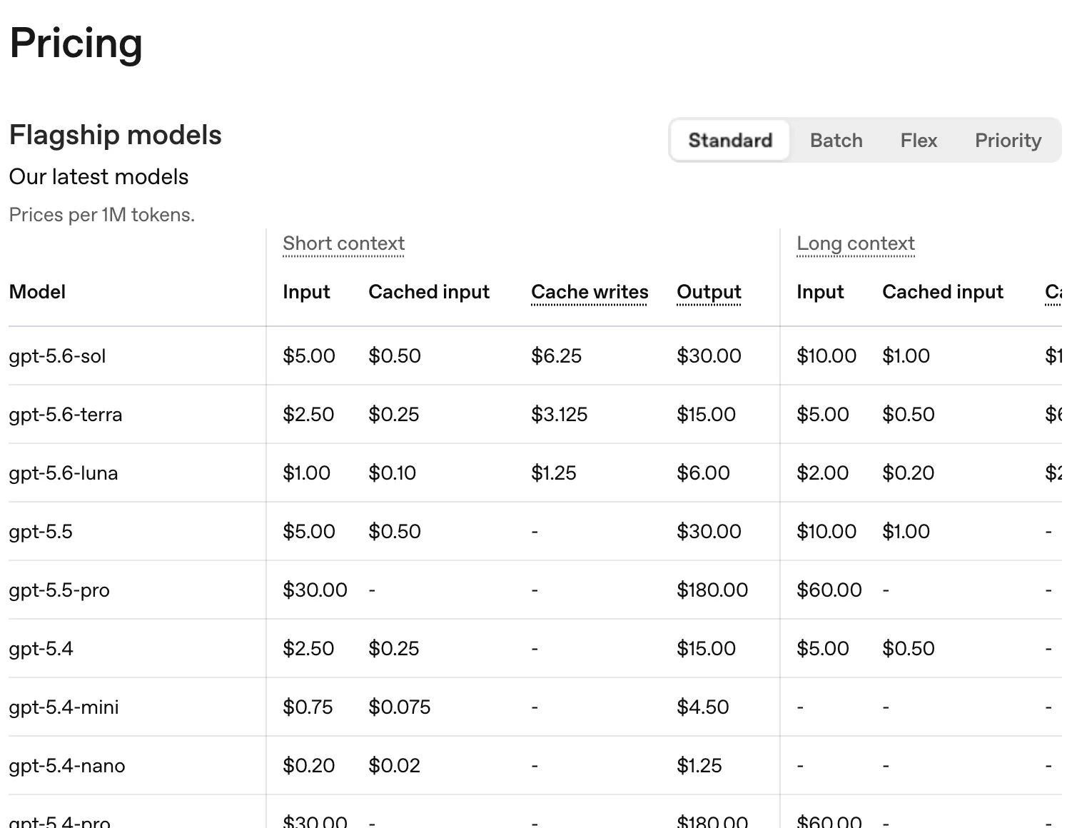Switch to the Batch pricing tab
This screenshot has width=1067, height=828.
click(x=836, y=140)
